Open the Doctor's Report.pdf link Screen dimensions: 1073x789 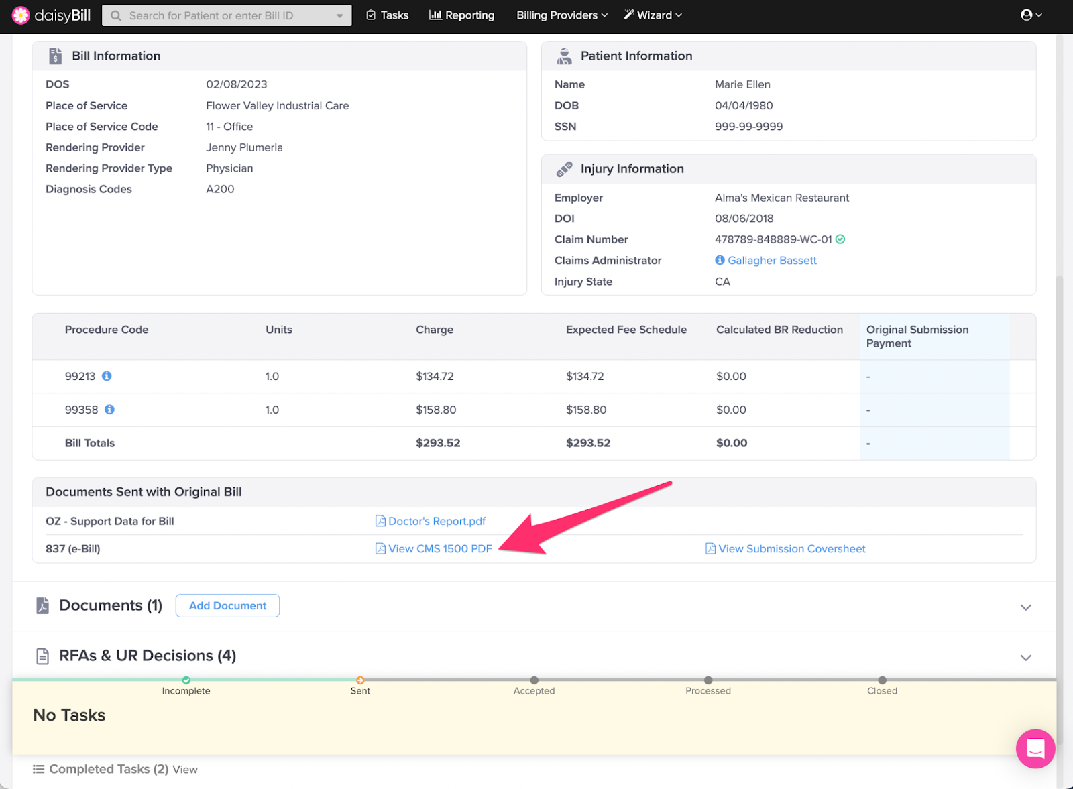coord(437,521)
